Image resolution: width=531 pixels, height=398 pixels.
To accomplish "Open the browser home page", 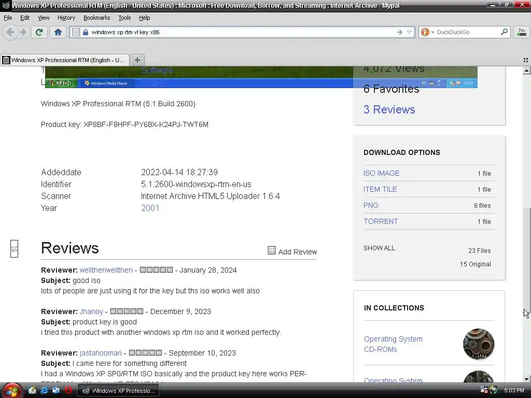I will [x=58, y=32].
